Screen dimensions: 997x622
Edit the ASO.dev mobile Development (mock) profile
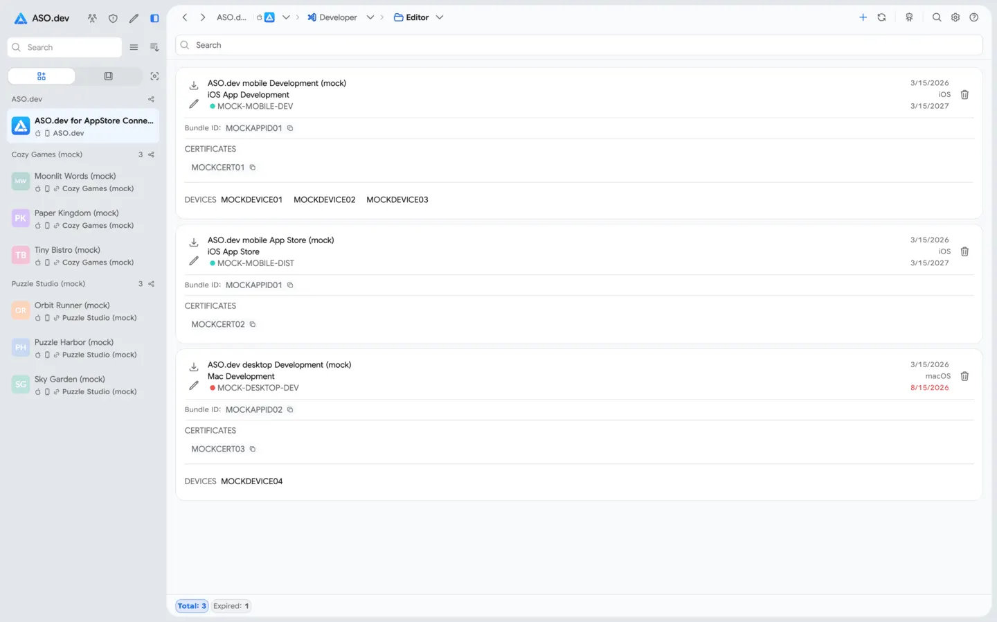(194, 104)
